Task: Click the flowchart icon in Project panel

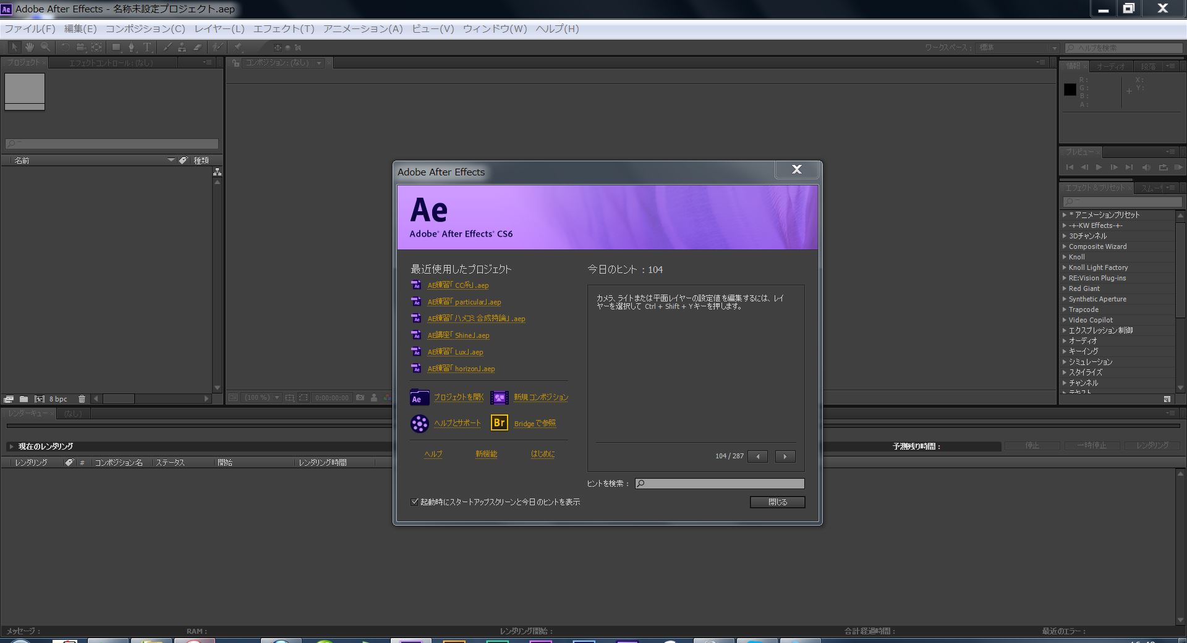Action: click(217, 172)
